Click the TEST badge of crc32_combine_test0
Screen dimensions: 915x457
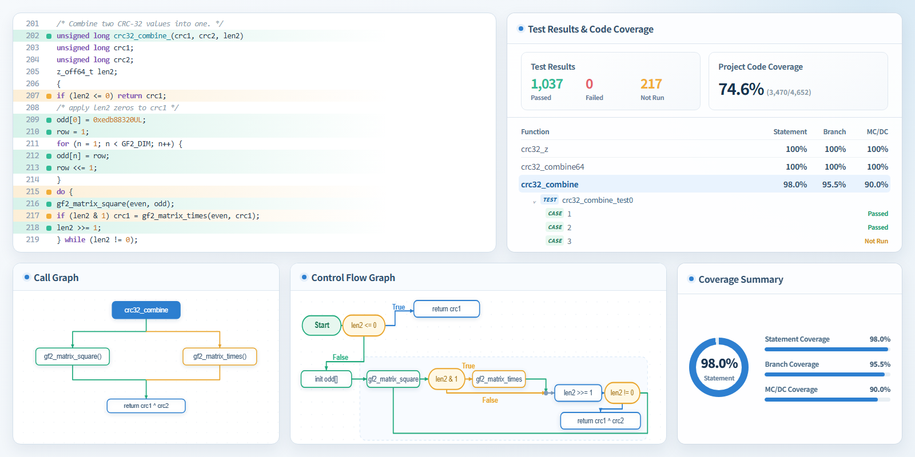[550, 200]
